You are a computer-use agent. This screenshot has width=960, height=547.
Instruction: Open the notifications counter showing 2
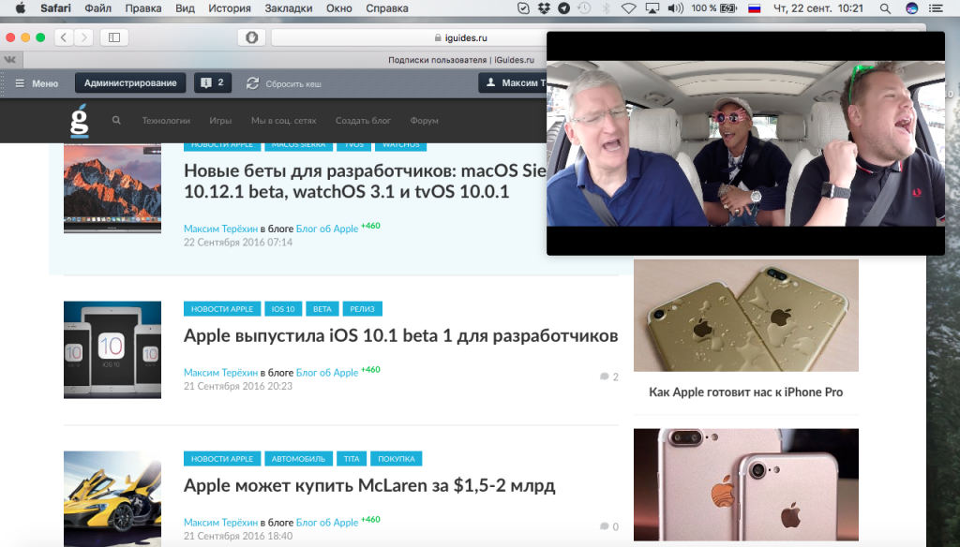213,82
